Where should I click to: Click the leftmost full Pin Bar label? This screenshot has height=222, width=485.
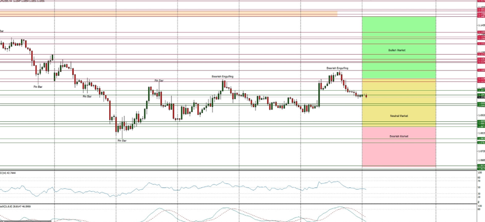[x=38, y=87]
